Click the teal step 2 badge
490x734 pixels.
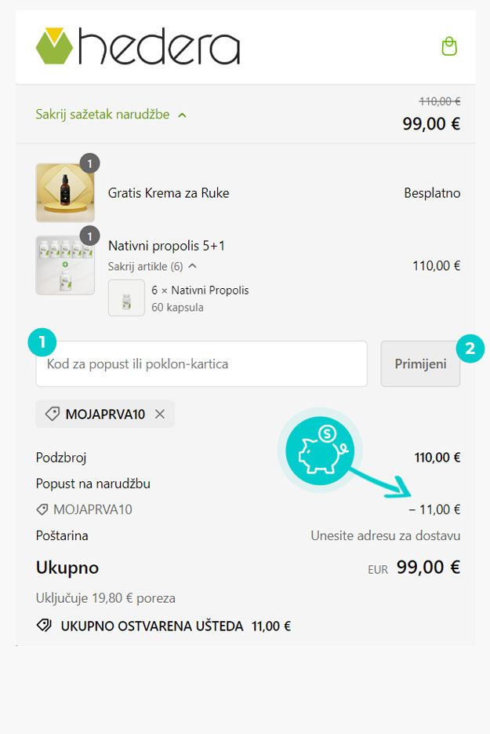click(x=470, y=349)
